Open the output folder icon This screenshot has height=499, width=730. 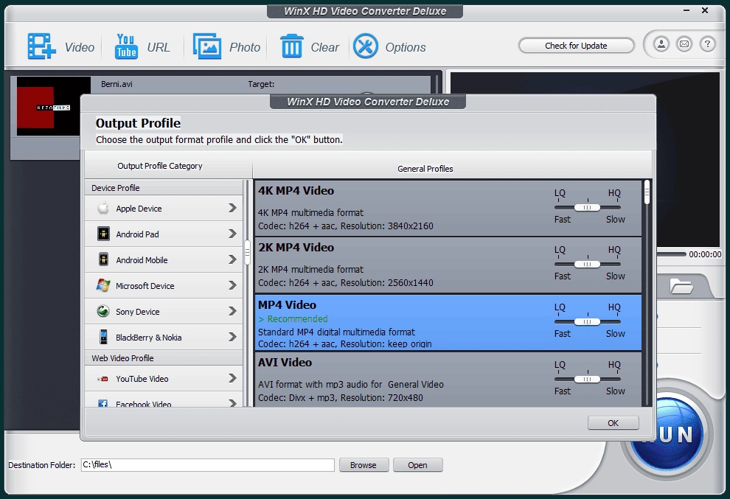point(681,286)
